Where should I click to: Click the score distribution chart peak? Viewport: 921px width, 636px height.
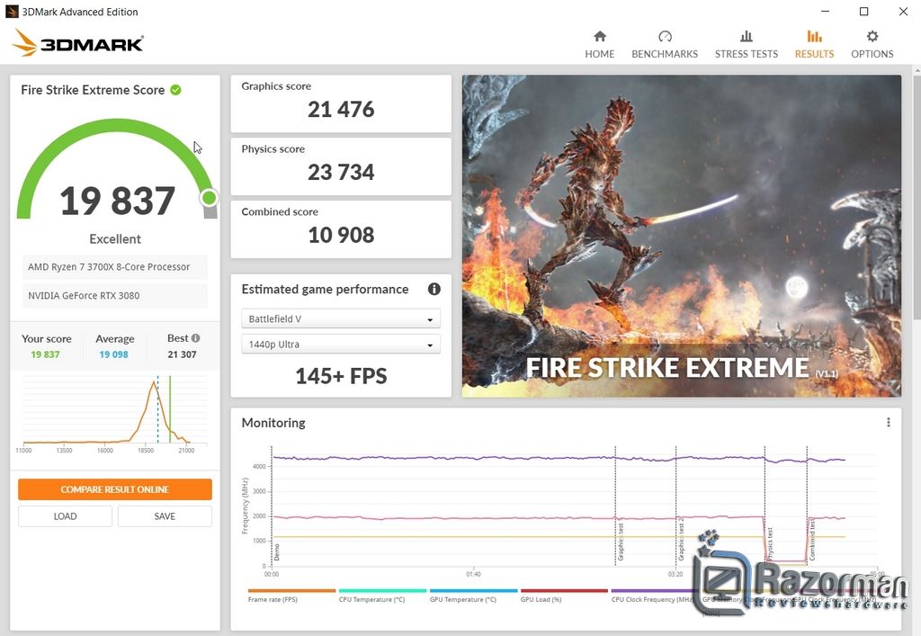click(x=155, y=382)
